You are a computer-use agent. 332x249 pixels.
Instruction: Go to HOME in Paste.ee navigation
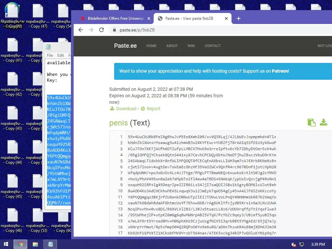[x=151, y=46]
